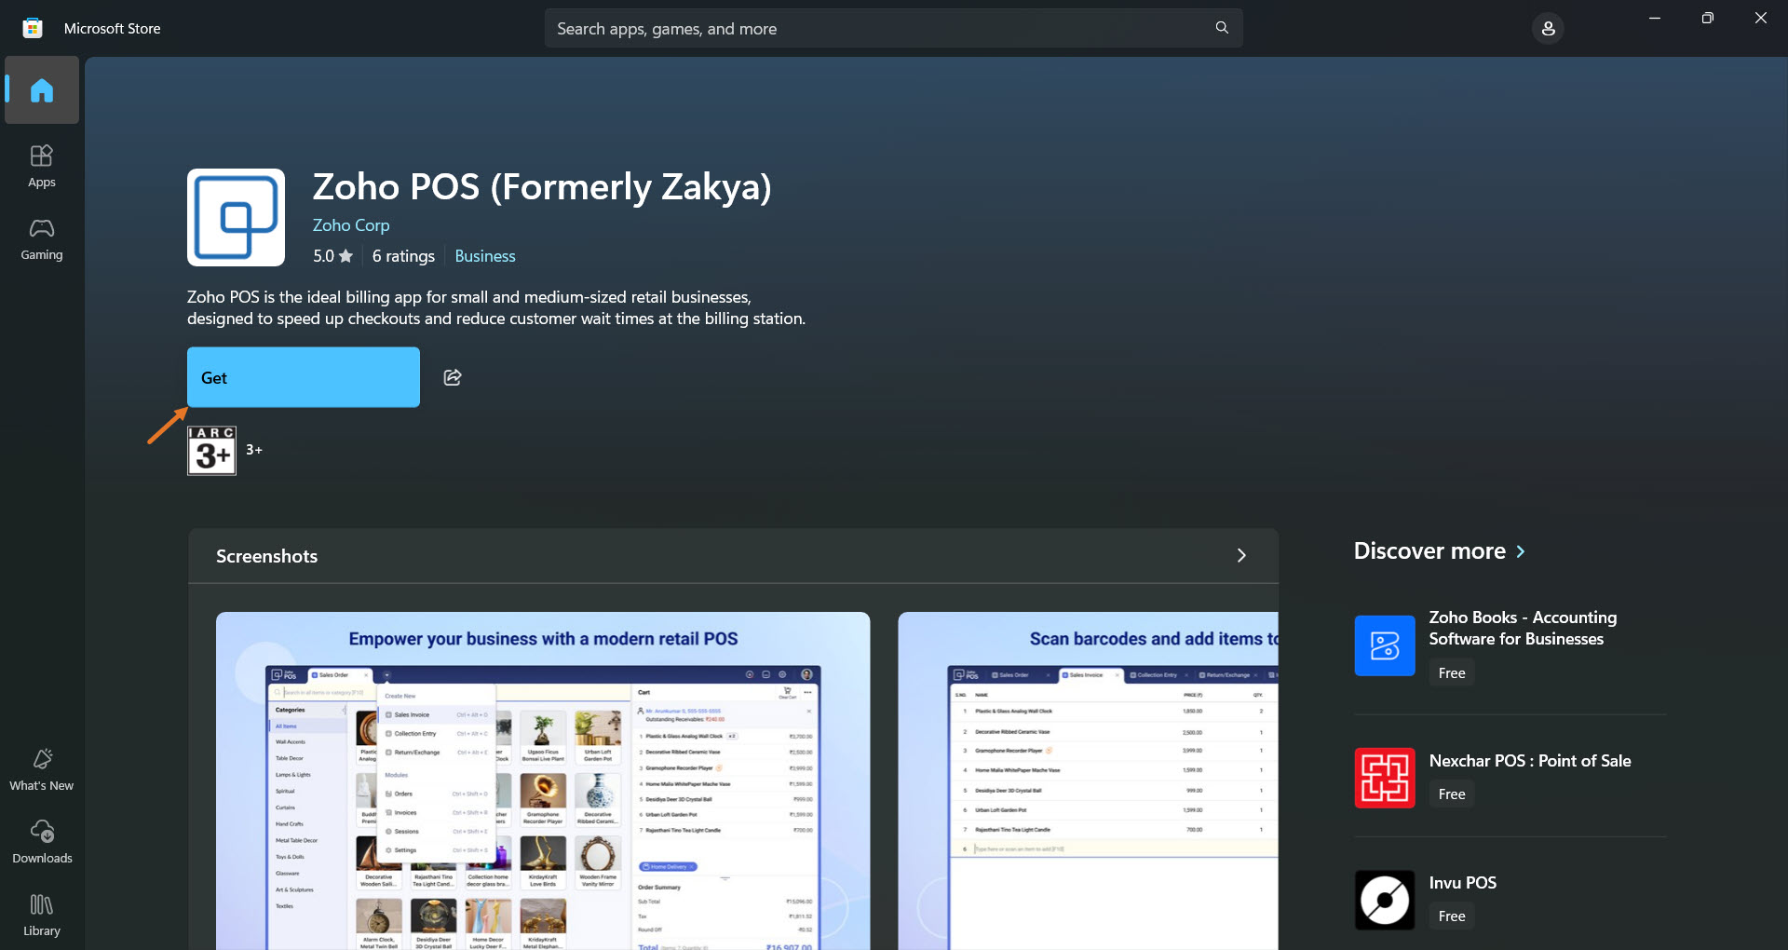Image resolution: width=1788 pixels, height=950 pixels.
Task: Switch to Apps in sidebar
Action: [x=42, y=166]
